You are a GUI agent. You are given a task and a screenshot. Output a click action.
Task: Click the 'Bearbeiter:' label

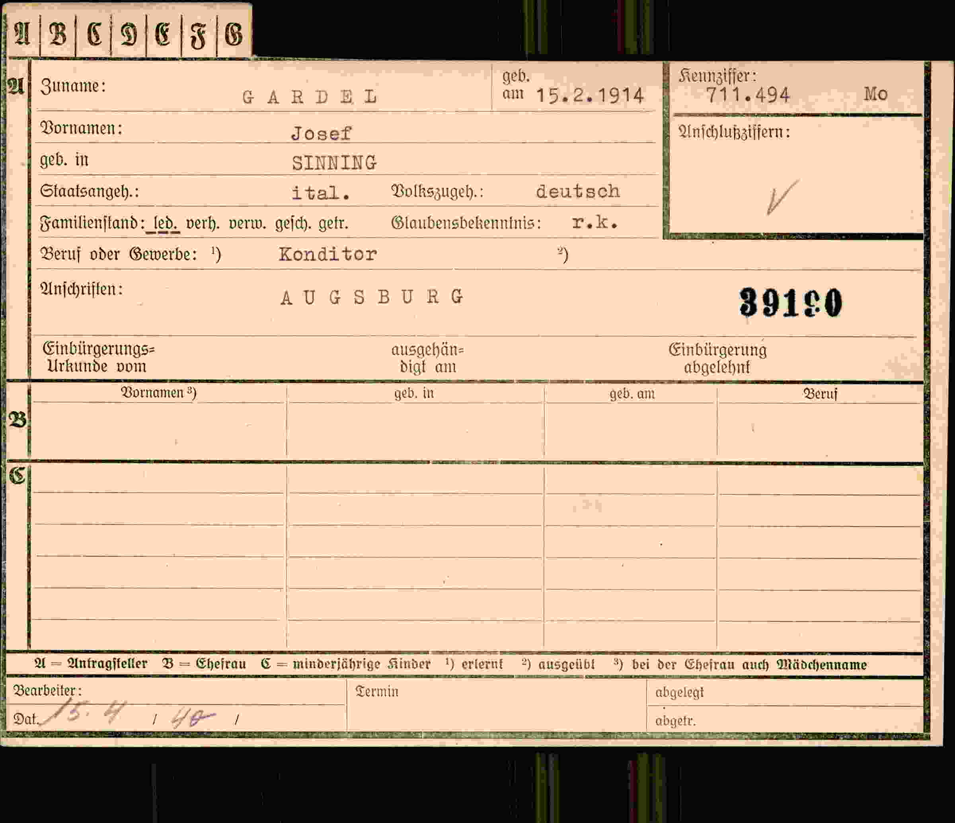[x=47, y=690]
